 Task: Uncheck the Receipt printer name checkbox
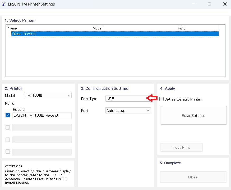pyautogui.click(x=8, y=115)
